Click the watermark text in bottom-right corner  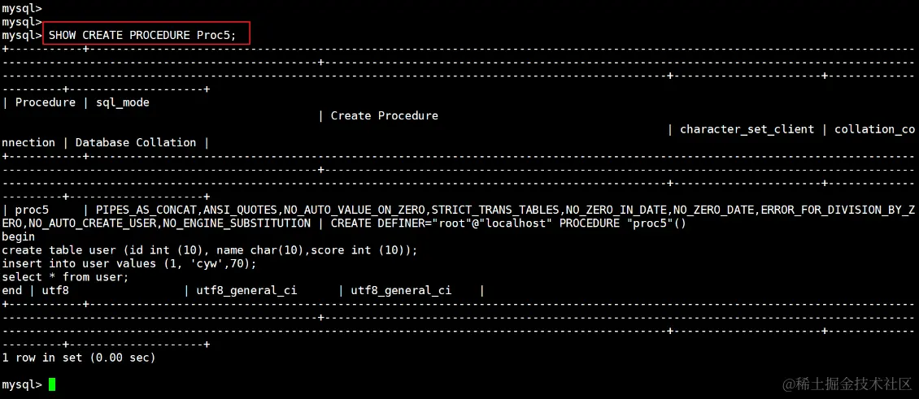847,384
